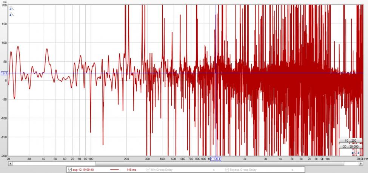This screenshot has width=368, height=173.
Task: Toggle the Excess Group Delay checkbox
Action: pos(227,170)
